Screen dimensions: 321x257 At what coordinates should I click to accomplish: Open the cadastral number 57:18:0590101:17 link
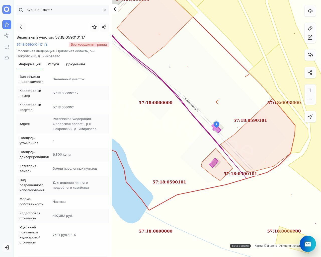[x=30, y=45]
